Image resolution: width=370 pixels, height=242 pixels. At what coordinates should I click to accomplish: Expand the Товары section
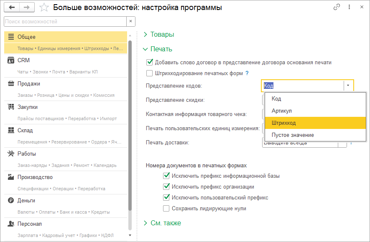(x=145, y=35)
